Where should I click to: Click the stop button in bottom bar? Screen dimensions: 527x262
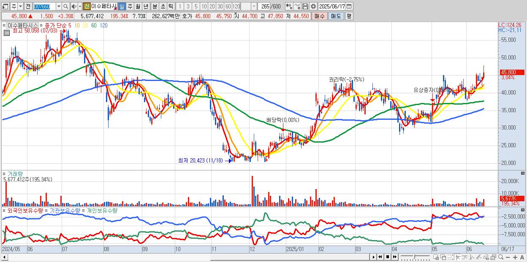pos(388,257)
